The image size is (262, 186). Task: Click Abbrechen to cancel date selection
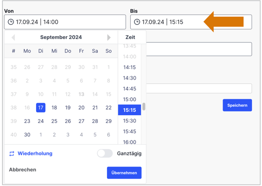22,170
